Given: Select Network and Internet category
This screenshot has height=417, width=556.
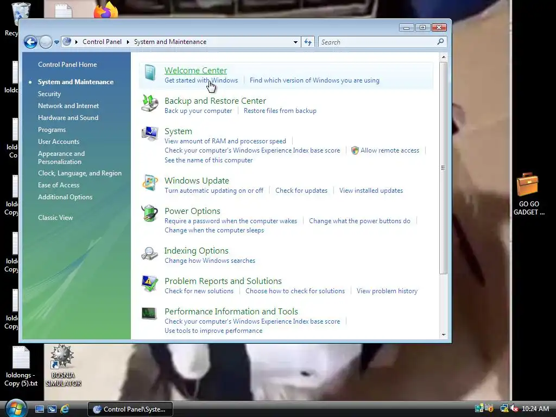Looking at the screenshot, I should (68, 106).
